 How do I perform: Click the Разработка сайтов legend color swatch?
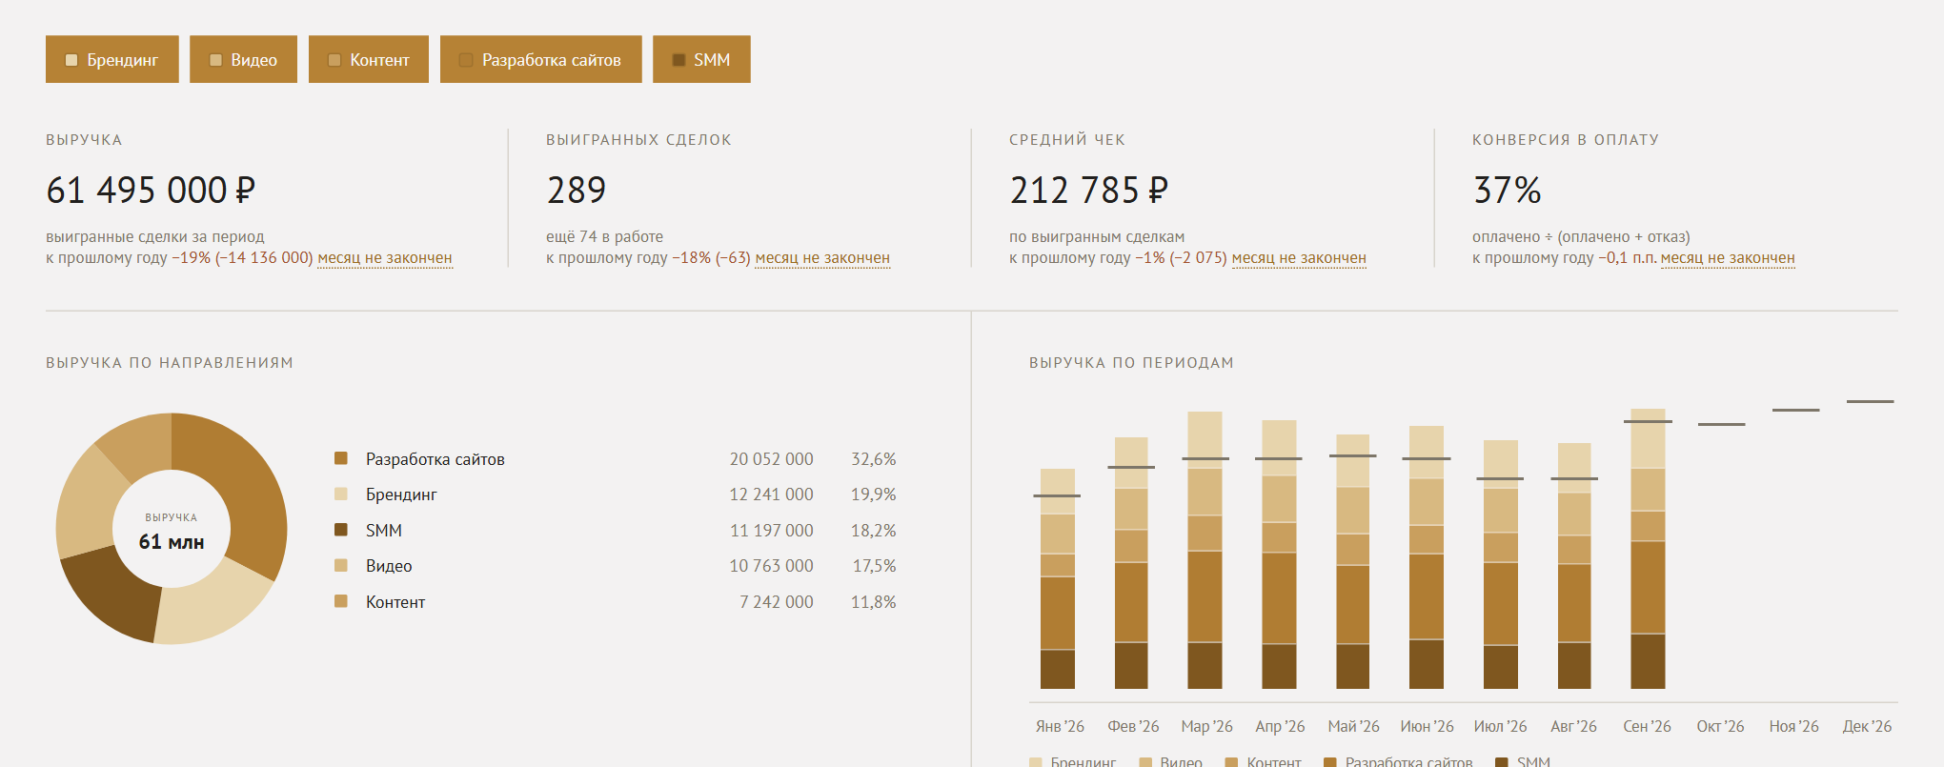click(341, 458)
